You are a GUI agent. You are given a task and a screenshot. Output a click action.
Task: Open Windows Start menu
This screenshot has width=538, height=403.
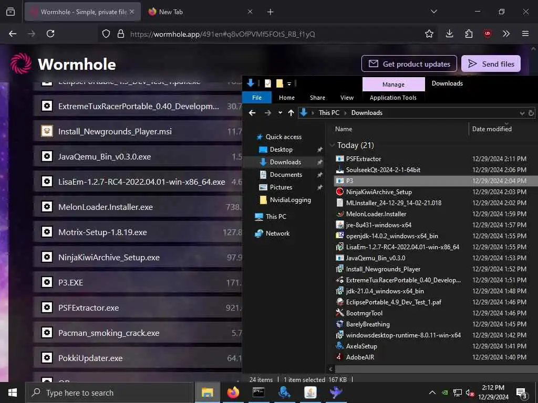[x=13, y=393]
